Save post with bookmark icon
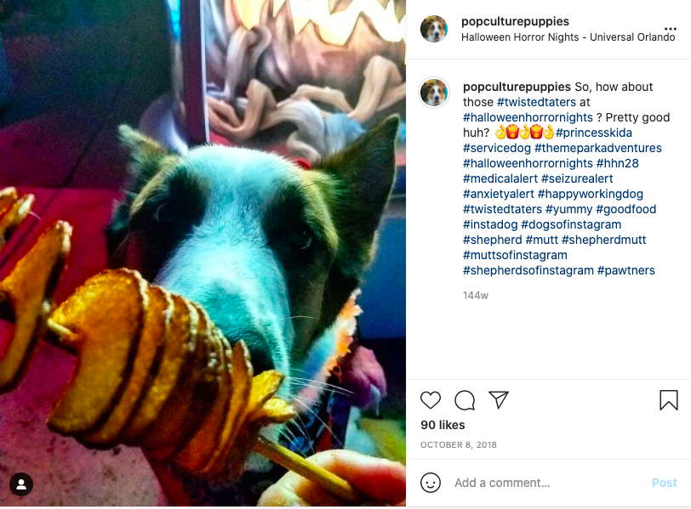The width and height of the screenshot is (691, 509). (669, 400)
